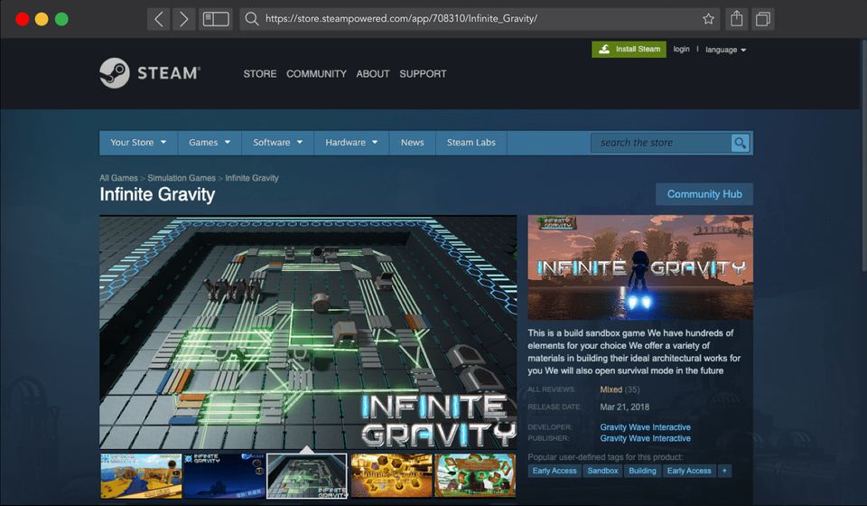Go forward using browser forward arrow
Image resolution: width=867 pixels, height=506 pixels.
183,19
